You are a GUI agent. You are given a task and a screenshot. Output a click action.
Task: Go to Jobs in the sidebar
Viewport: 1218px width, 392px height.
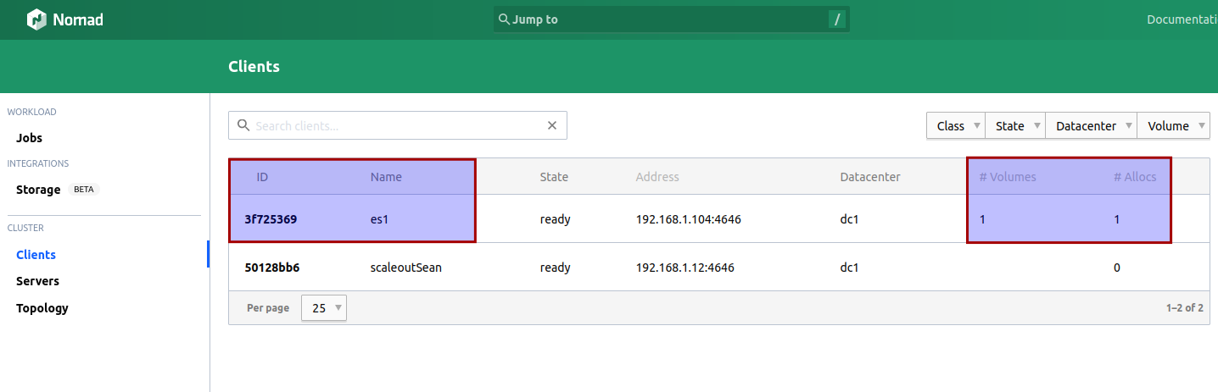(29, 138)
